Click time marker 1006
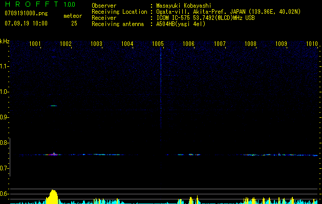This screenshot has width=322, height=204. click(x=189, y=44)
